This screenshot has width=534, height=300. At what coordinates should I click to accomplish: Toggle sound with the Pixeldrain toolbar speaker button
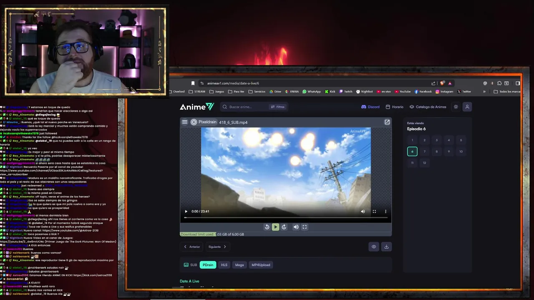pyautogui.click(x=296, y=227)
